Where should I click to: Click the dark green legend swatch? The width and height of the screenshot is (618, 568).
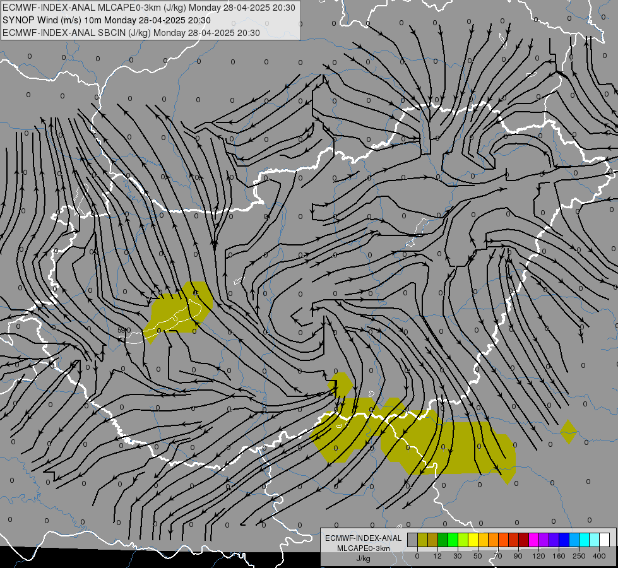click(x=443, y=540)
